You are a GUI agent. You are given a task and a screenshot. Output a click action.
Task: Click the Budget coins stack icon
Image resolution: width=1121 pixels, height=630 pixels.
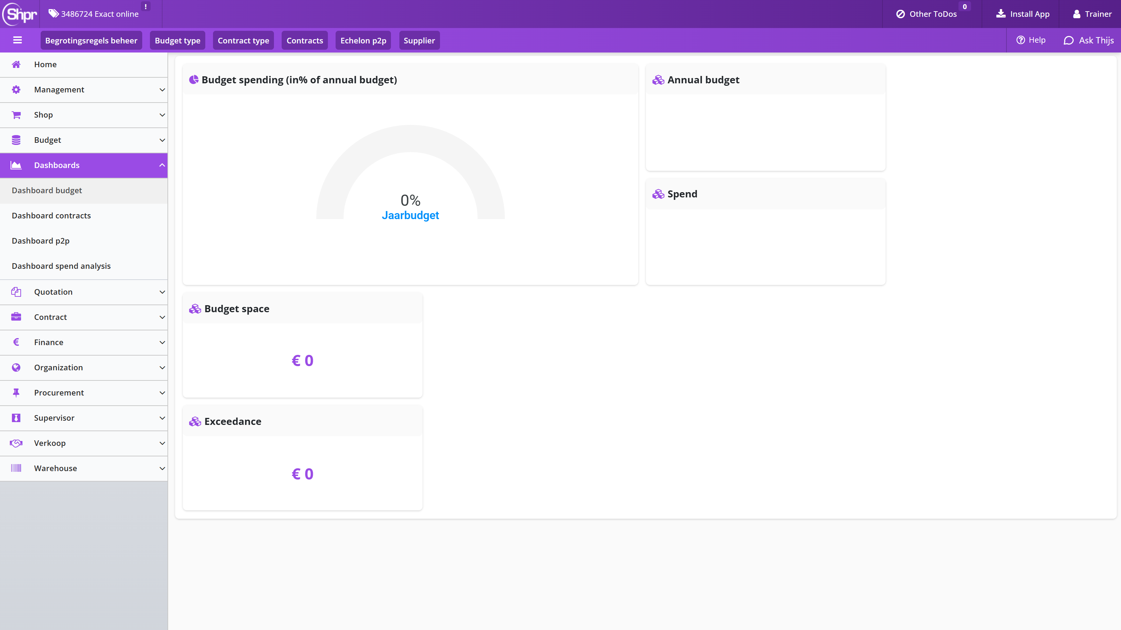[x=16, y=140]
